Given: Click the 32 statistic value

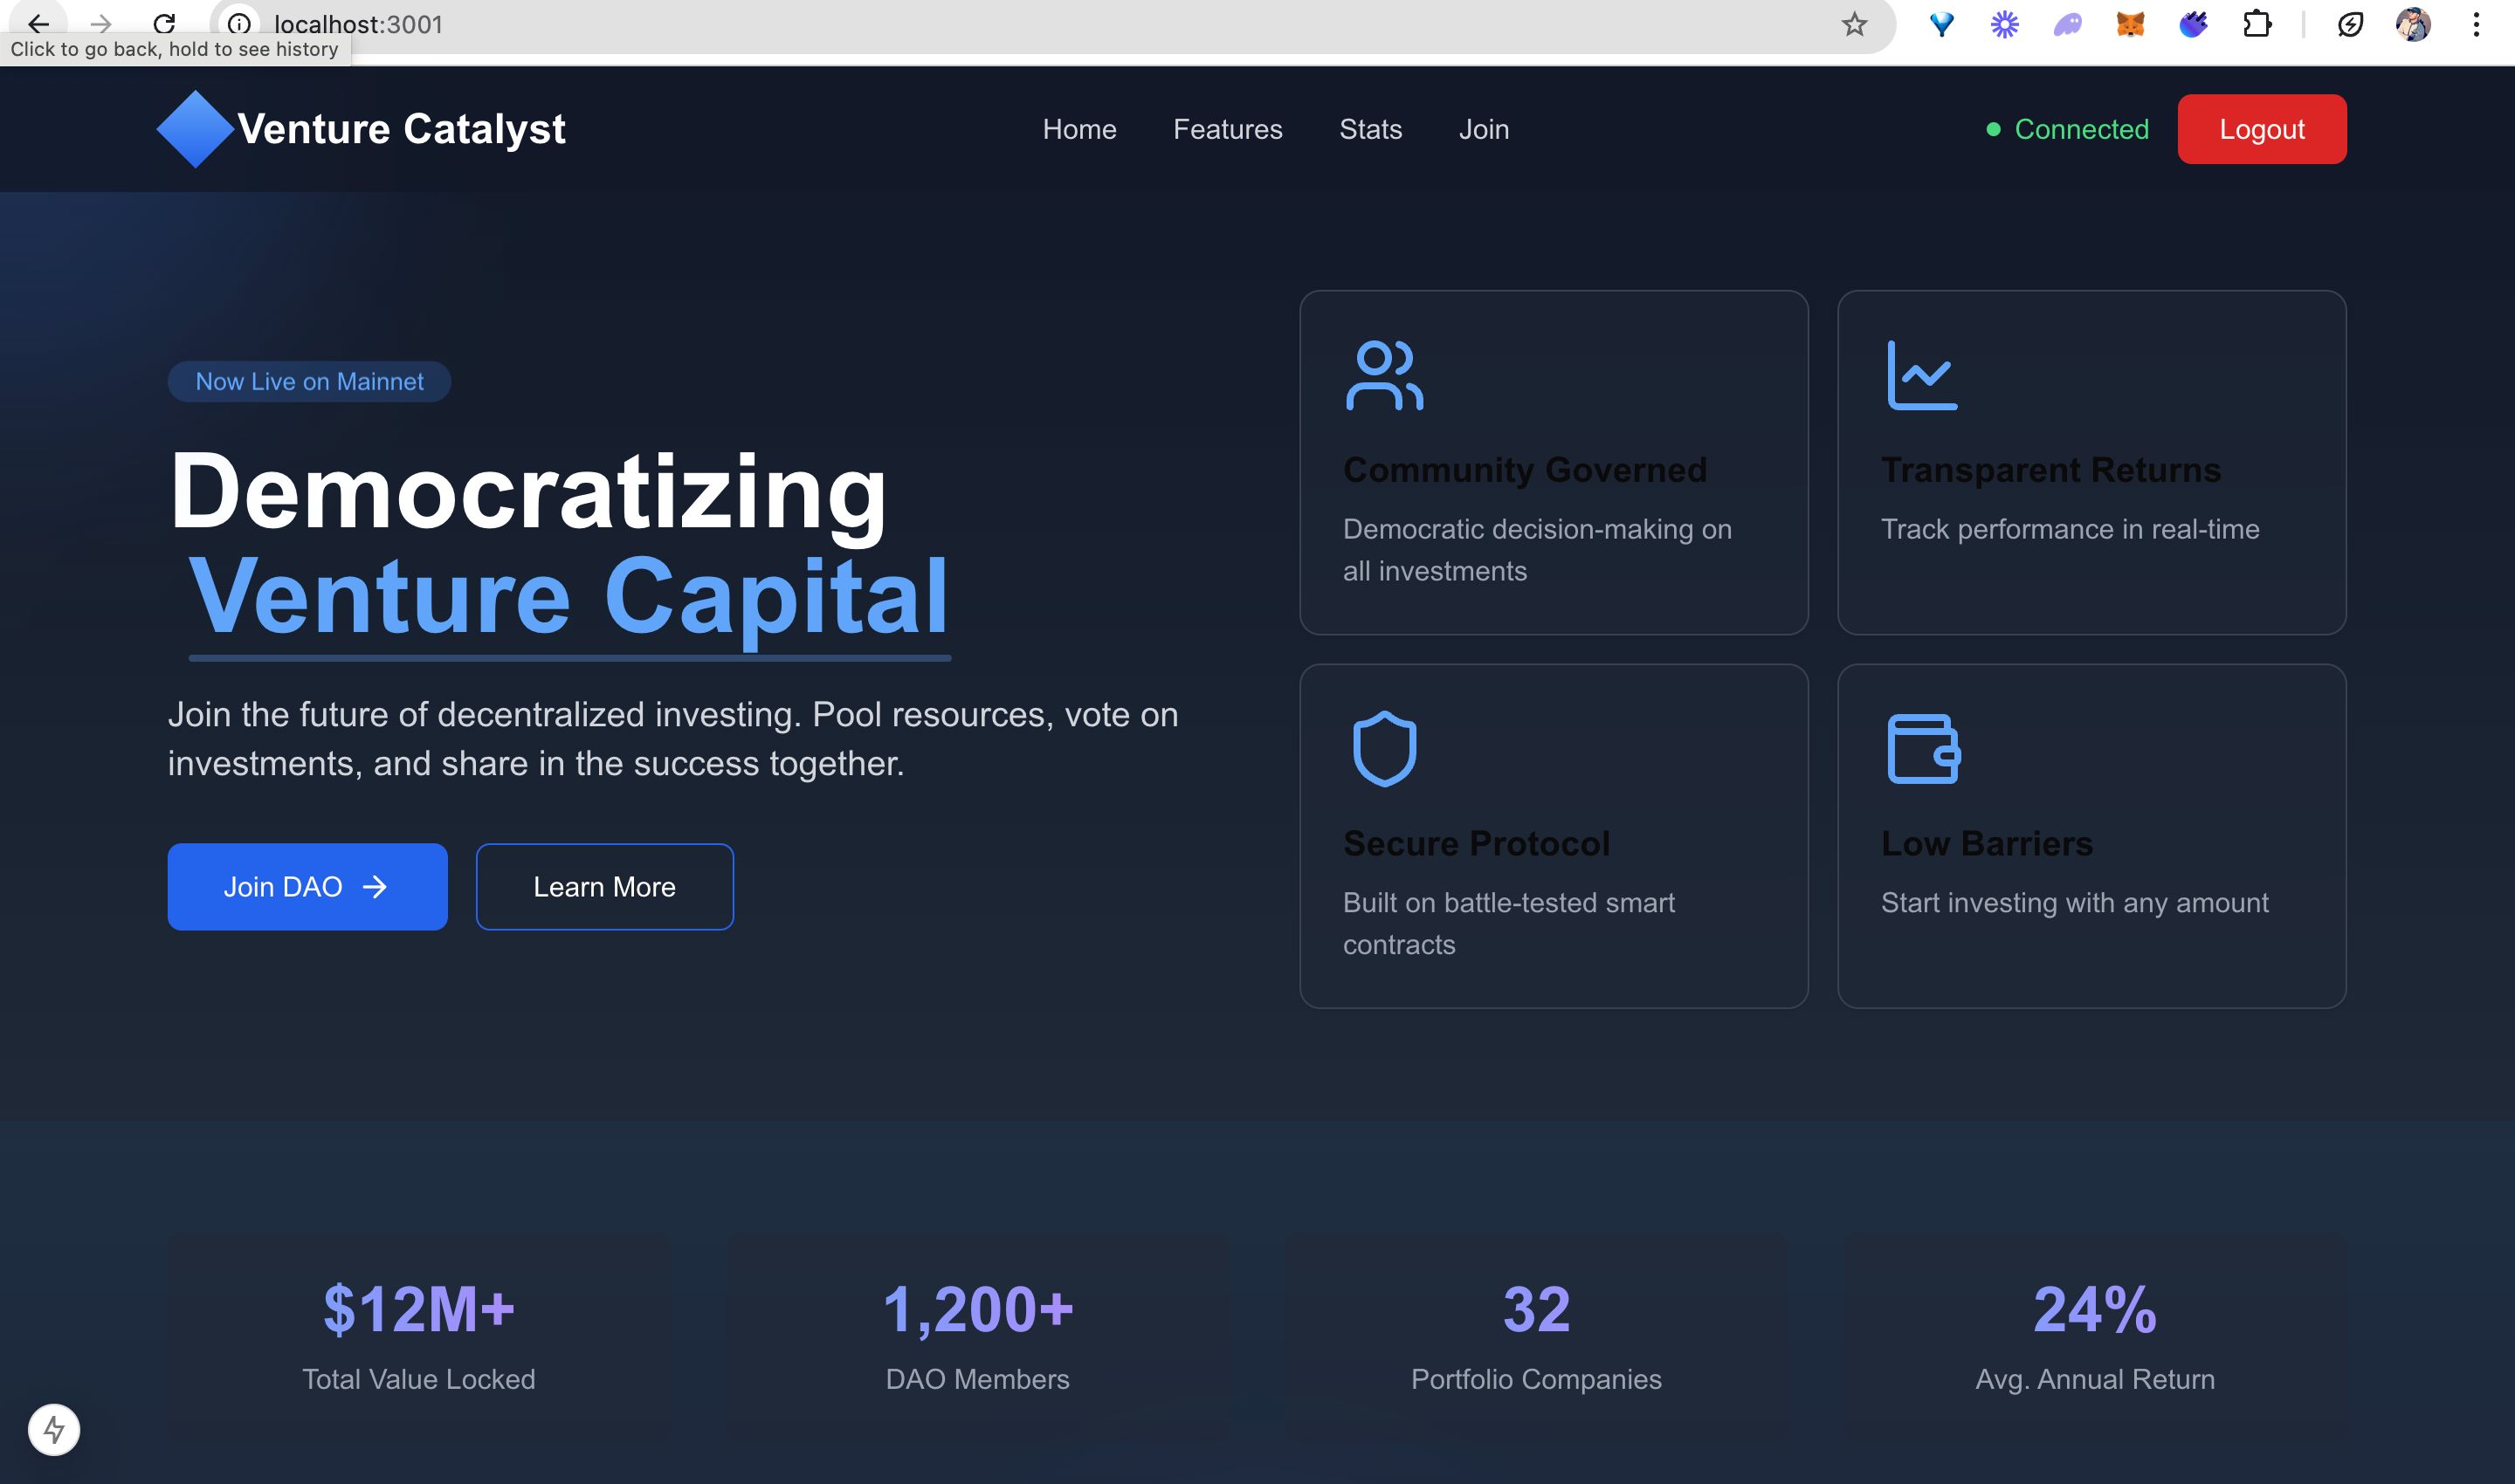Looking at the screenshot, I should (x=1537, y=1309).
